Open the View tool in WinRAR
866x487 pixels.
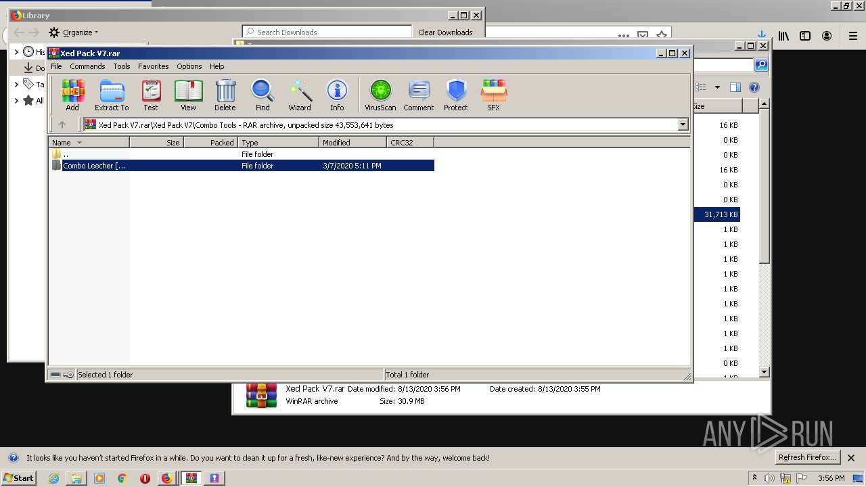click(x=188, y=95)
